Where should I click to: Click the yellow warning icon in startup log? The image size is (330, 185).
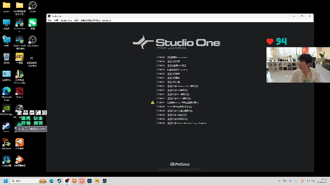point(153,102)
